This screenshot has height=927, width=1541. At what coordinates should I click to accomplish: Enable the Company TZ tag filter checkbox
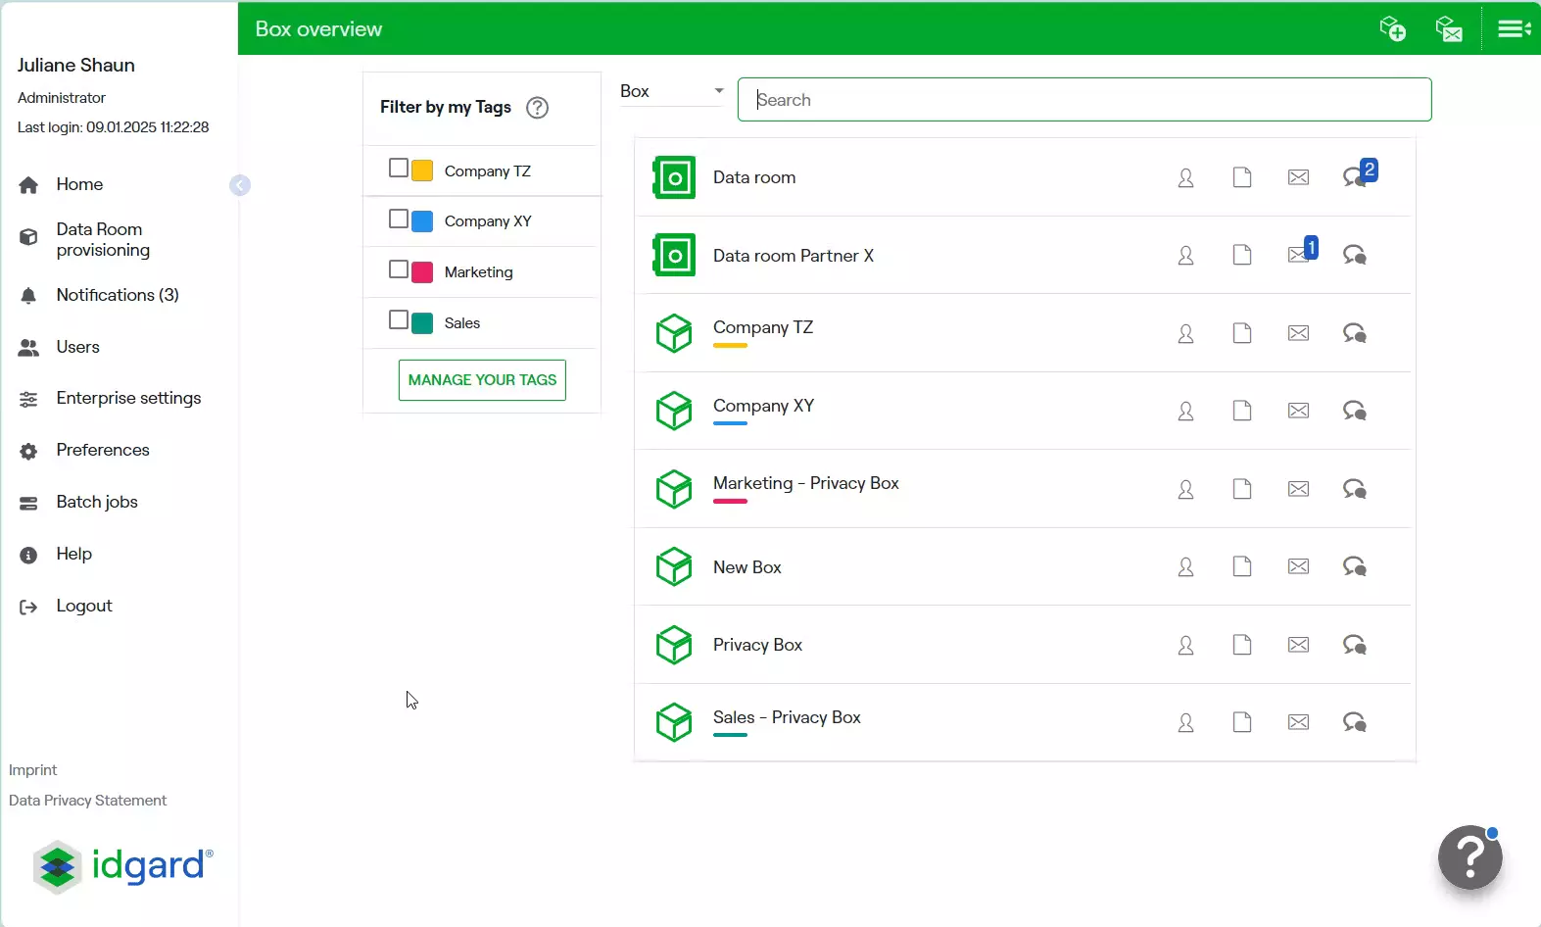pos(399,169)
